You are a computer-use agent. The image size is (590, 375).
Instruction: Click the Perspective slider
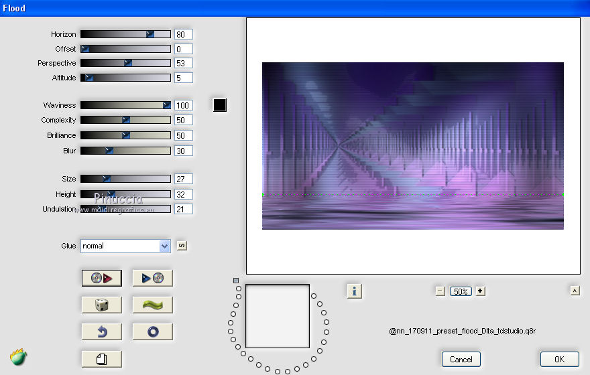pyautogui.click(x=125, y=63)
